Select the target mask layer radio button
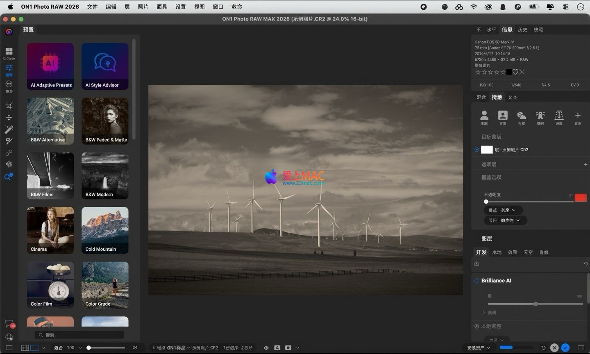 [477, 150]
